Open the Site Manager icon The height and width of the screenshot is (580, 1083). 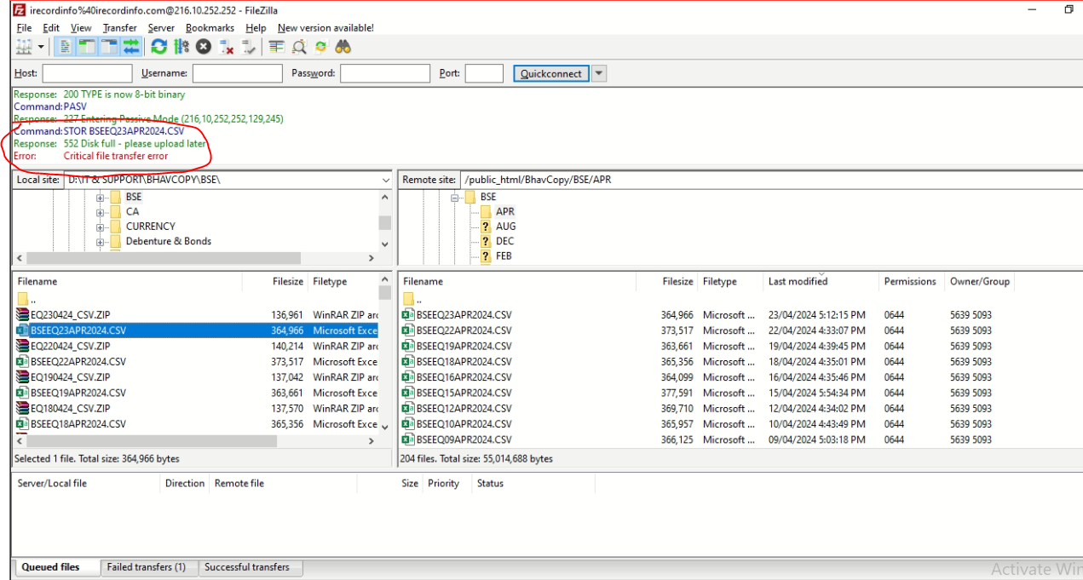click(x=24, y=47)
